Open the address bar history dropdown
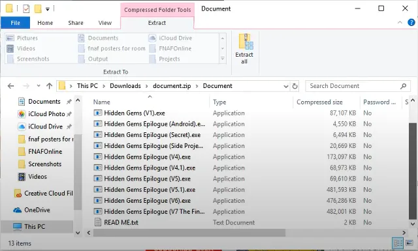Screen dimensions: 418x251 [286, 86]
